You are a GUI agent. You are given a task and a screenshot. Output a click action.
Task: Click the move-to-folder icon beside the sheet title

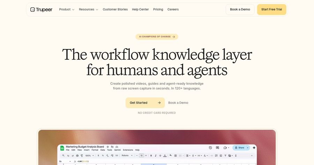(x=112, y=147)
